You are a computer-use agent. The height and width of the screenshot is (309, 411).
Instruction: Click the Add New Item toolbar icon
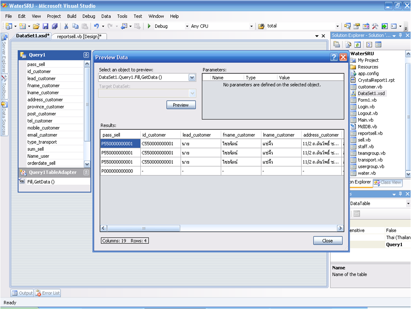coord(23,26)
